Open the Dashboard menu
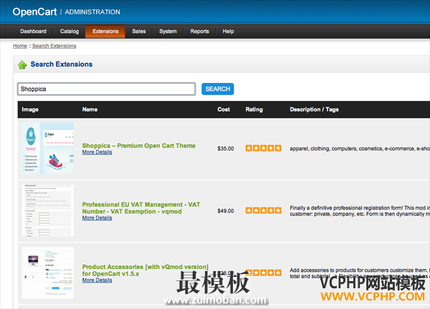 33,31
